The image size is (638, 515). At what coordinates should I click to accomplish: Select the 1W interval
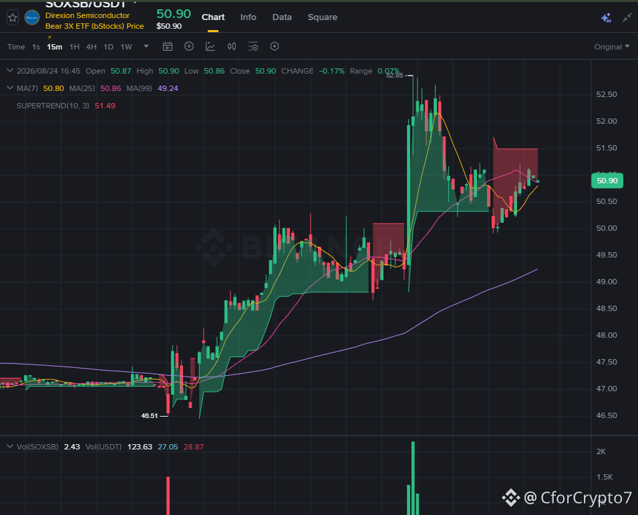[126, 47]
